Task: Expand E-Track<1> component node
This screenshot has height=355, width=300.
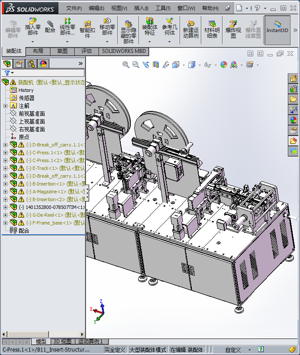Action: (x=5, y=169)
